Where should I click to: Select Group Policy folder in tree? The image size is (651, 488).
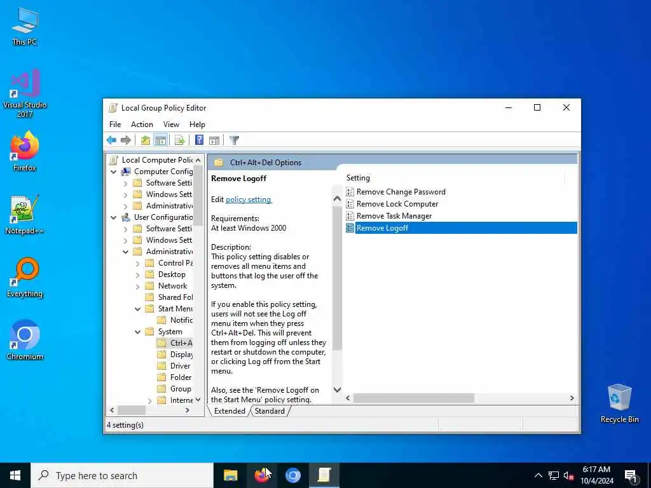(x=180, y=389)
